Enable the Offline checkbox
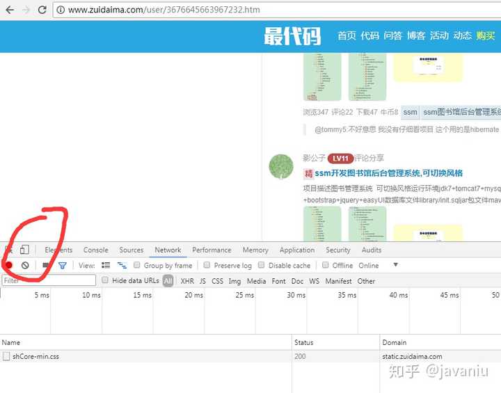This screenshot has height=393, width=501. point(325,265)
